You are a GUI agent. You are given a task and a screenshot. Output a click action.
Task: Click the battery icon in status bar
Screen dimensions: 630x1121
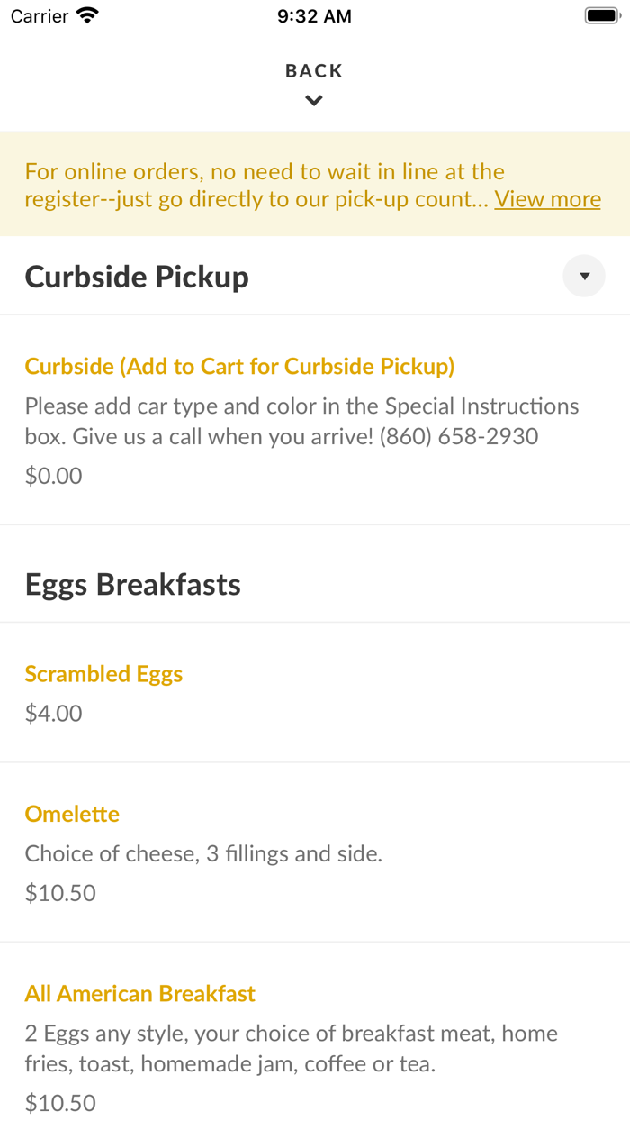coord(600,15)
